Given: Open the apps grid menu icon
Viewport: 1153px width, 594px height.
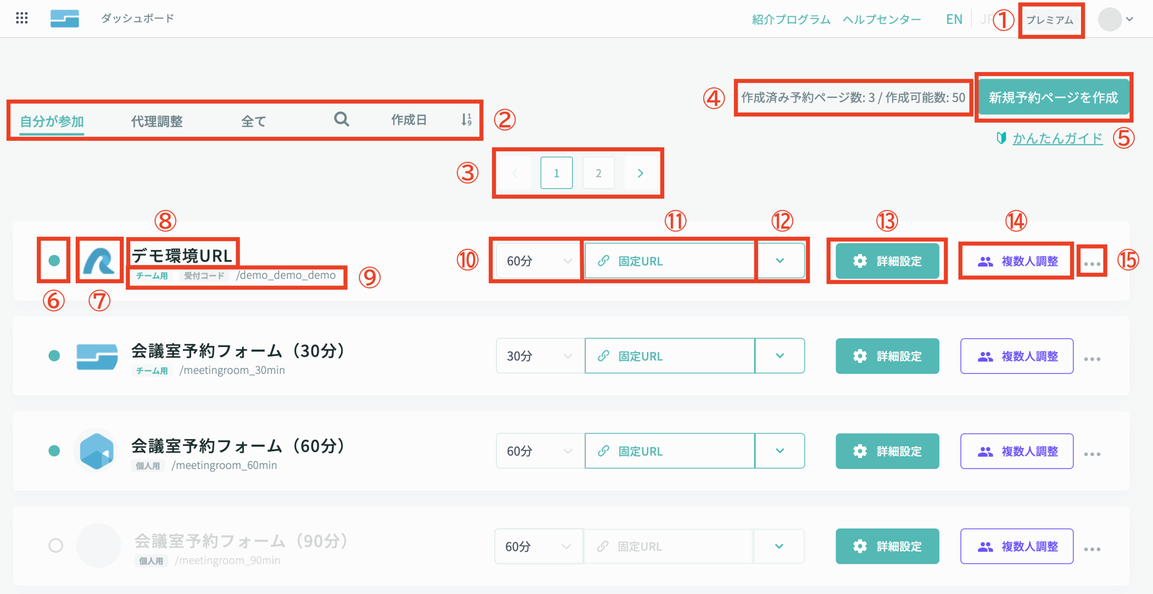Looking at the screenshot, I should pos(22,18).
